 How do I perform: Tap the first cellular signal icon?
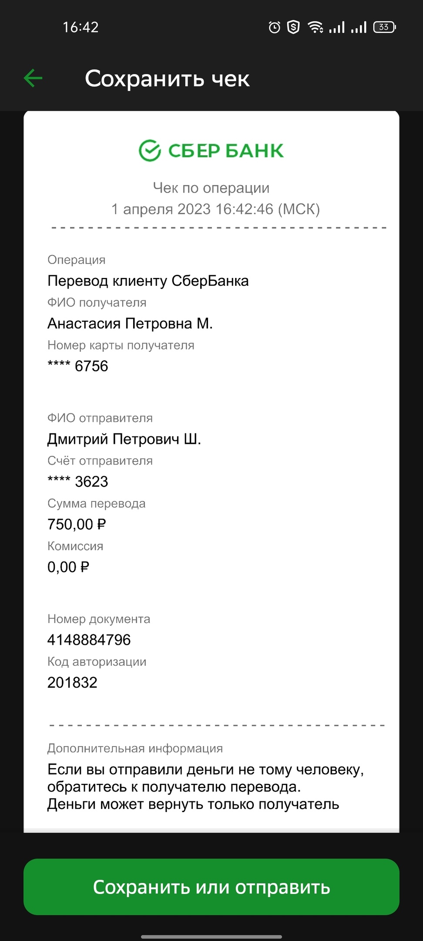point(337,27)
